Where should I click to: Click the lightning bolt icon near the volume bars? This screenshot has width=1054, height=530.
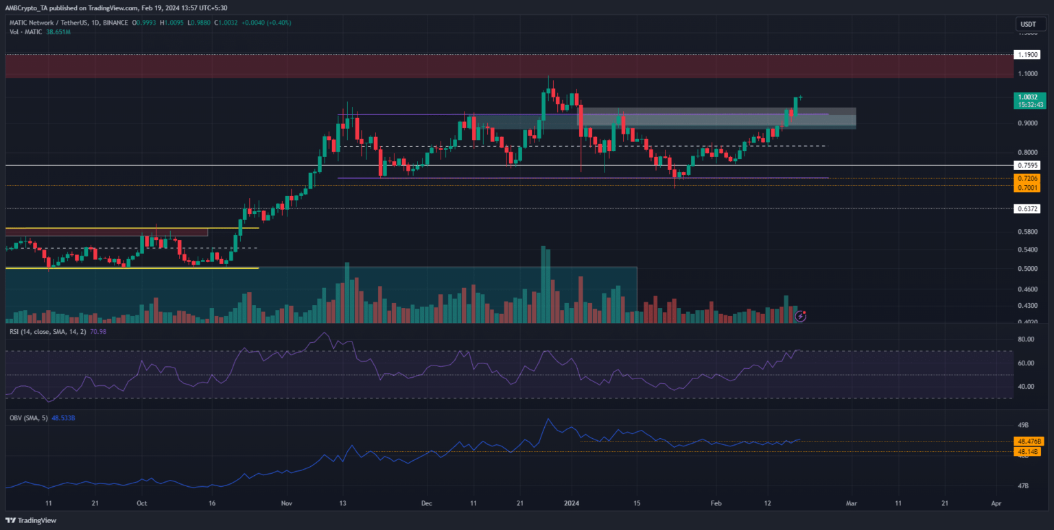800,316
